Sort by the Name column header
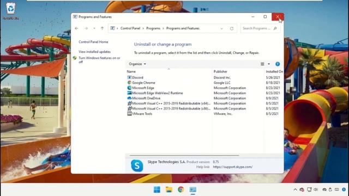The height and width of the screenshot is (196, 349). click(x=131, y=71)
